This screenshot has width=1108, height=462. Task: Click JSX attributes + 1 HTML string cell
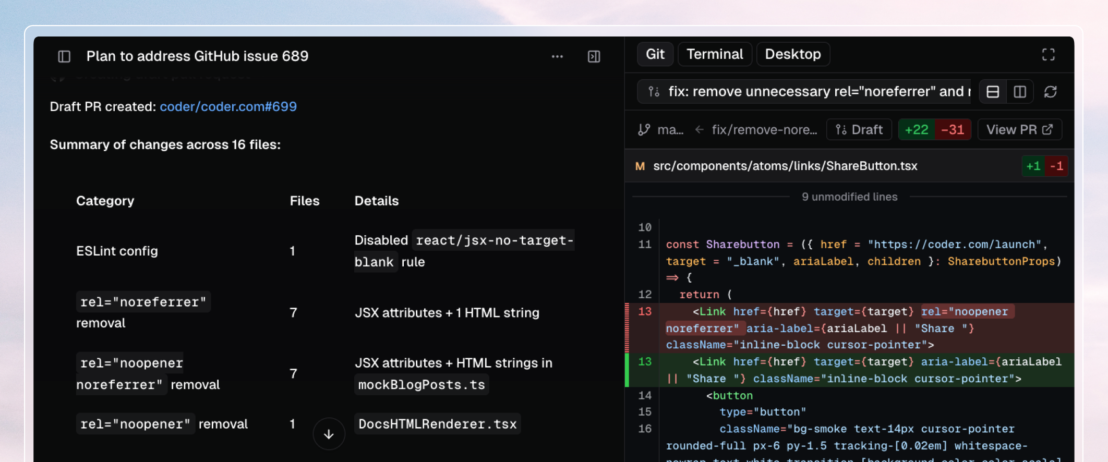pos(447,312)
